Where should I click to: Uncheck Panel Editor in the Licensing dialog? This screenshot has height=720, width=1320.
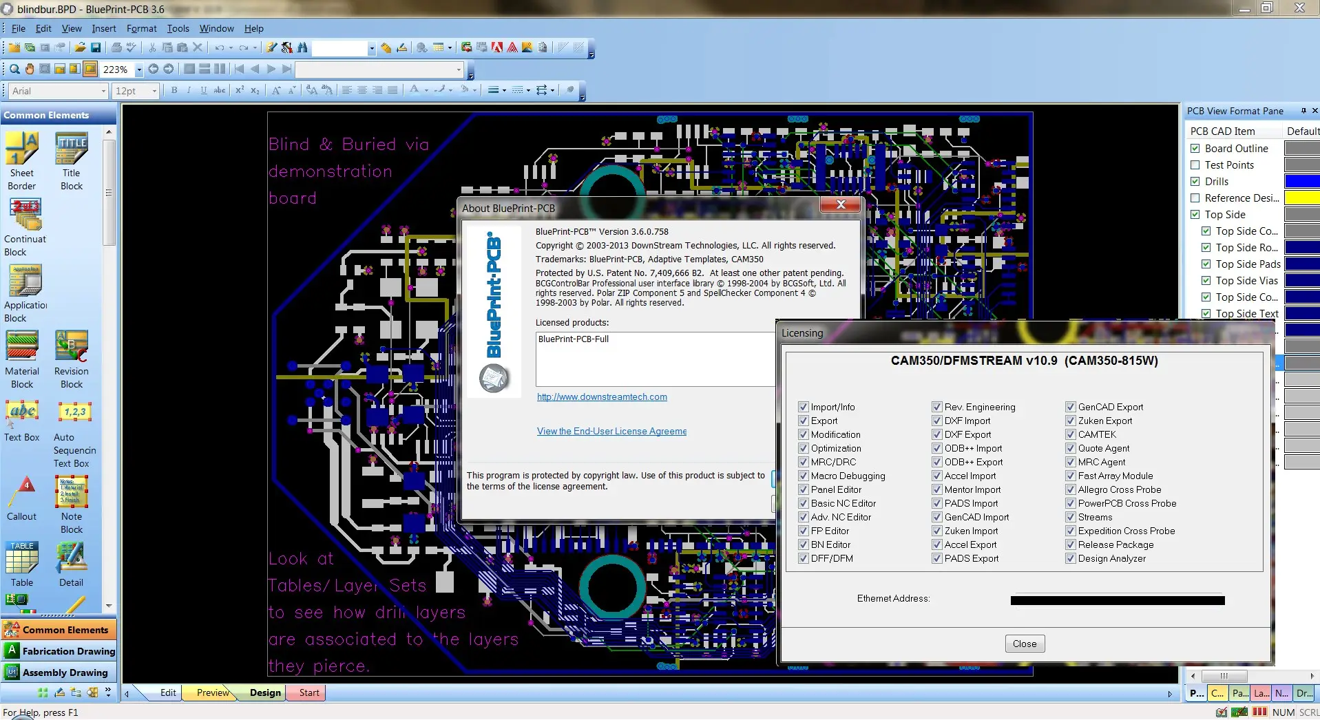[803, 489]
